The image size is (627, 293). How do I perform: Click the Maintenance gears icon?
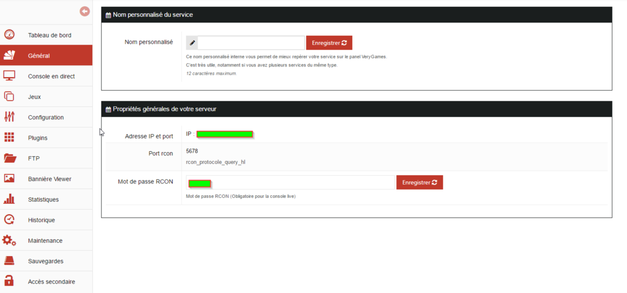(x=9, y=240)
